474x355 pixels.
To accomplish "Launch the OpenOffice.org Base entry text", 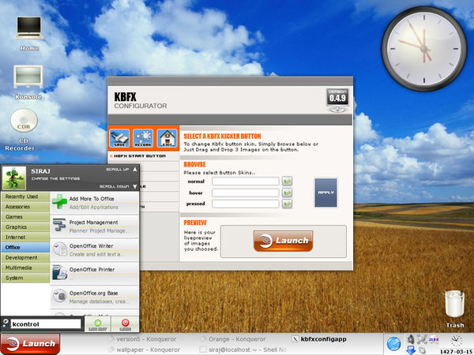I will click(x=93, y=293).
